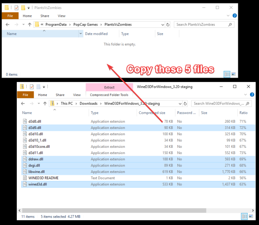Screen dimensions: 259x225
Task: Open View tab in WineD3D window
Action: (77, 95)
